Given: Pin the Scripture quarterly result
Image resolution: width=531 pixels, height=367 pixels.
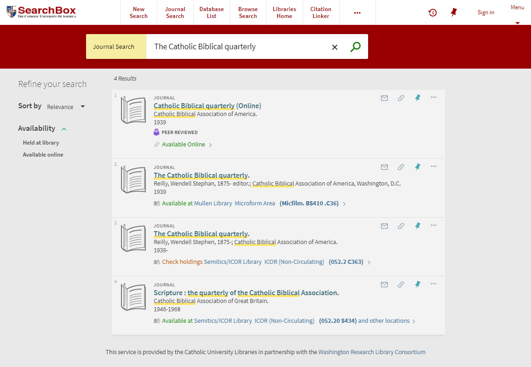Looking at the screenshot, I should (417, 284).
